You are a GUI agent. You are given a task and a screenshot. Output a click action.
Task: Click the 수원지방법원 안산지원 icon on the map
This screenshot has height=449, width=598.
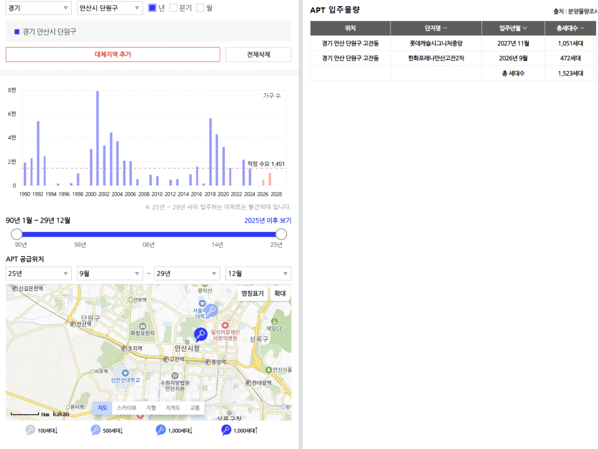pos(175,376)
